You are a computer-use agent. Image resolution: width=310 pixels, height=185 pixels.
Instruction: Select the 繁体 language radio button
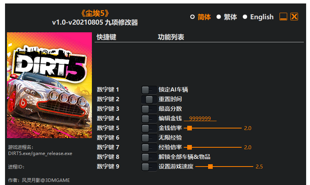coord(219,17)
